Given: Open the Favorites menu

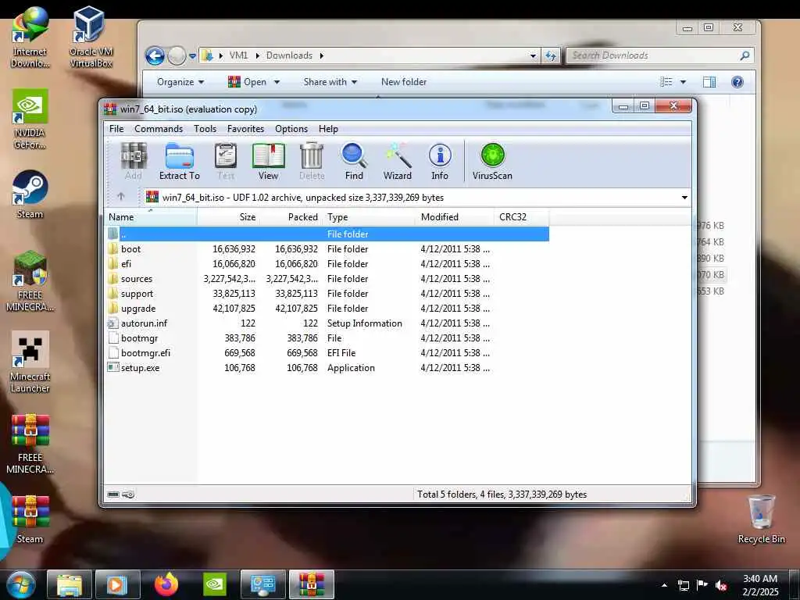Looking at the screenshot, I should [245, 129].
